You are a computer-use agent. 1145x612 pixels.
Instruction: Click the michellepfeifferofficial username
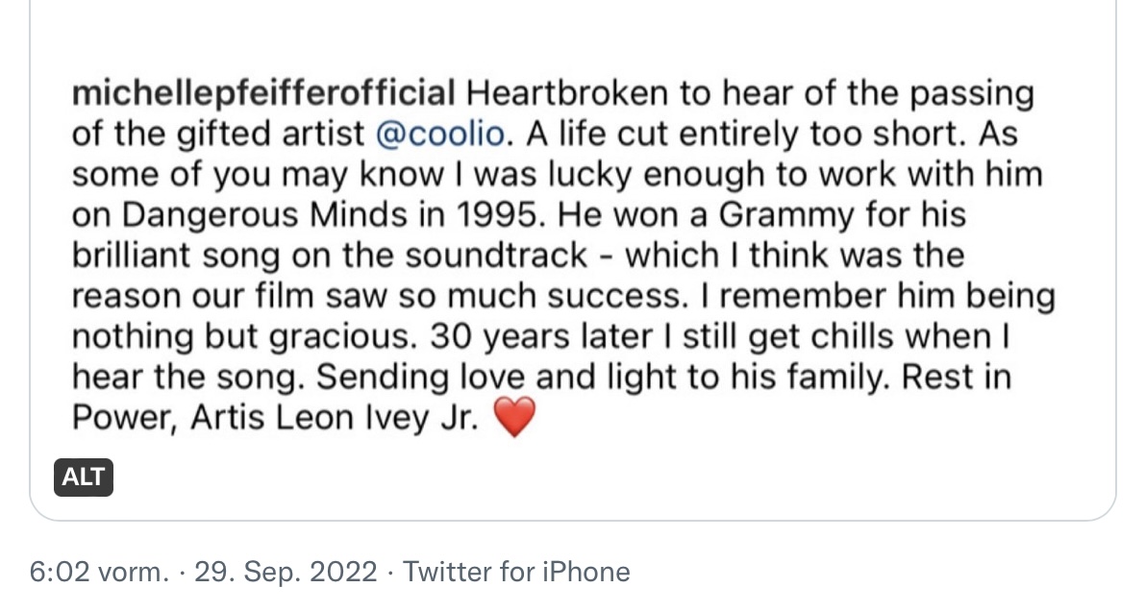(x=263, y=94)
